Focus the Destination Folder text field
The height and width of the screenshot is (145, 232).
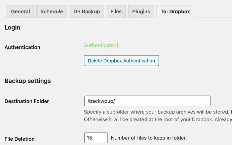(147, 101)
